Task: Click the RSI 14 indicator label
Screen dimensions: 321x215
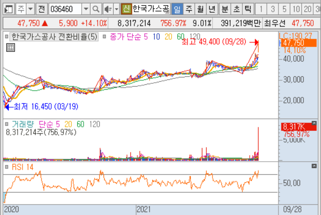Action: coord(22,167)
